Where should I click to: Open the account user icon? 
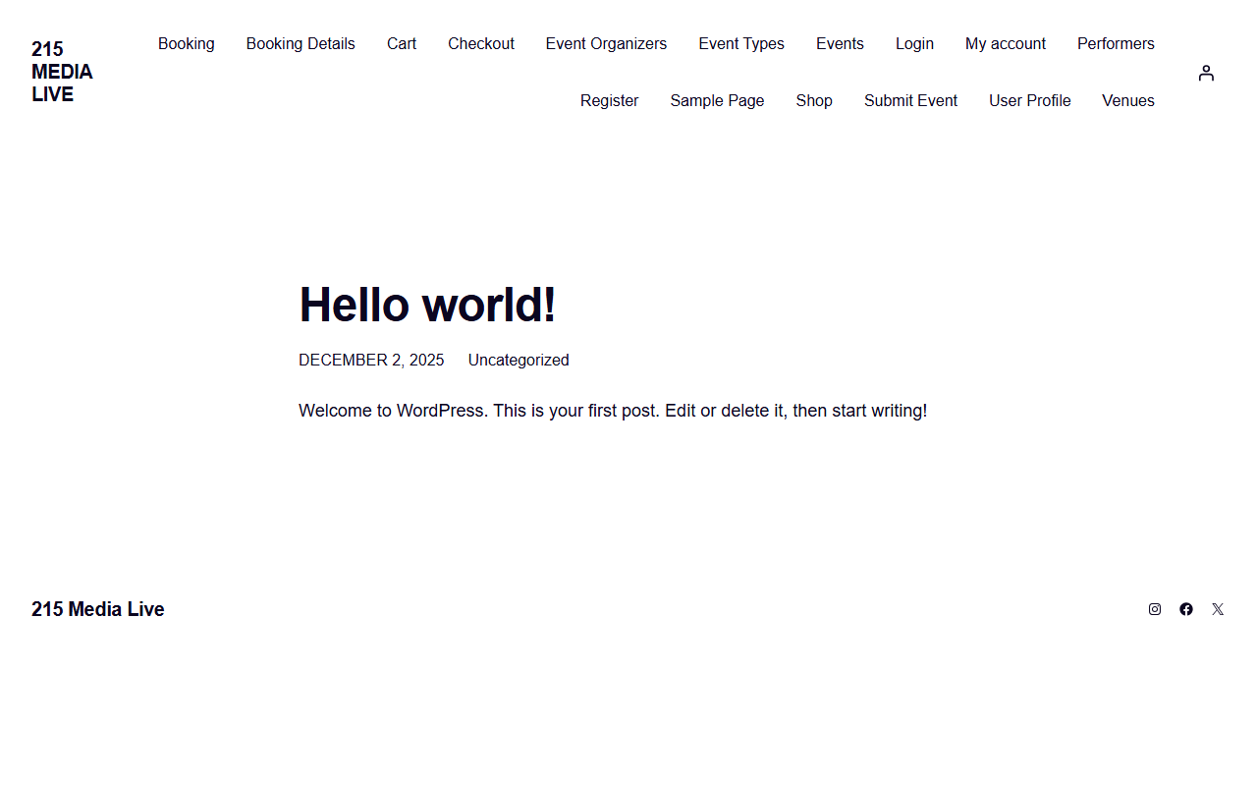point(1206,73)
